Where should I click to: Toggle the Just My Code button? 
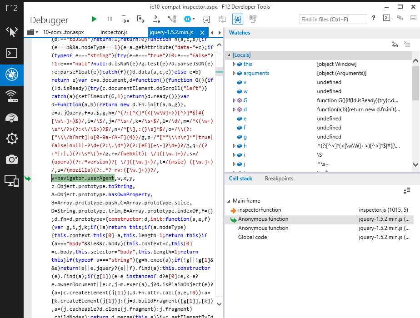238,19
